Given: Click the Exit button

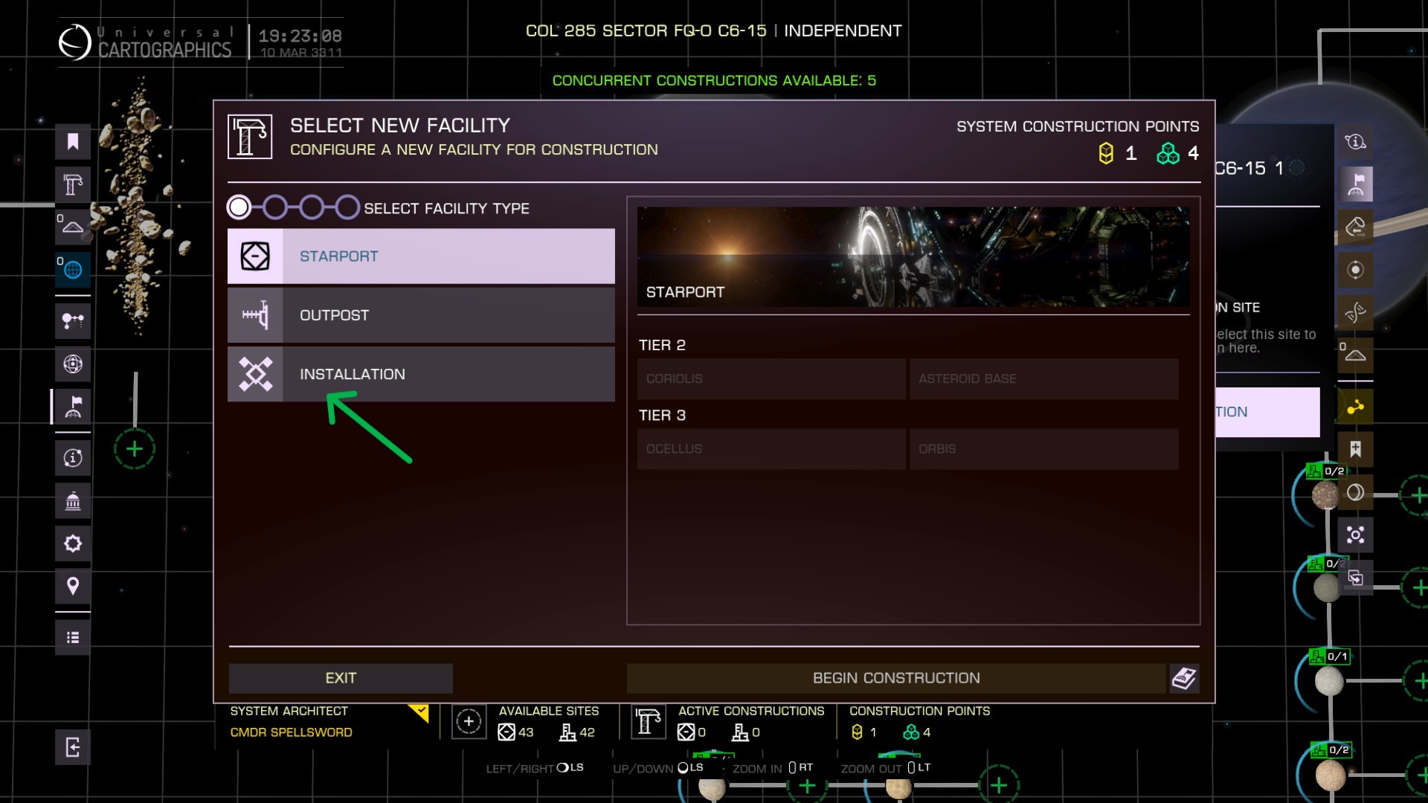Looking at the screenshot, I should (x=341, y=678).
